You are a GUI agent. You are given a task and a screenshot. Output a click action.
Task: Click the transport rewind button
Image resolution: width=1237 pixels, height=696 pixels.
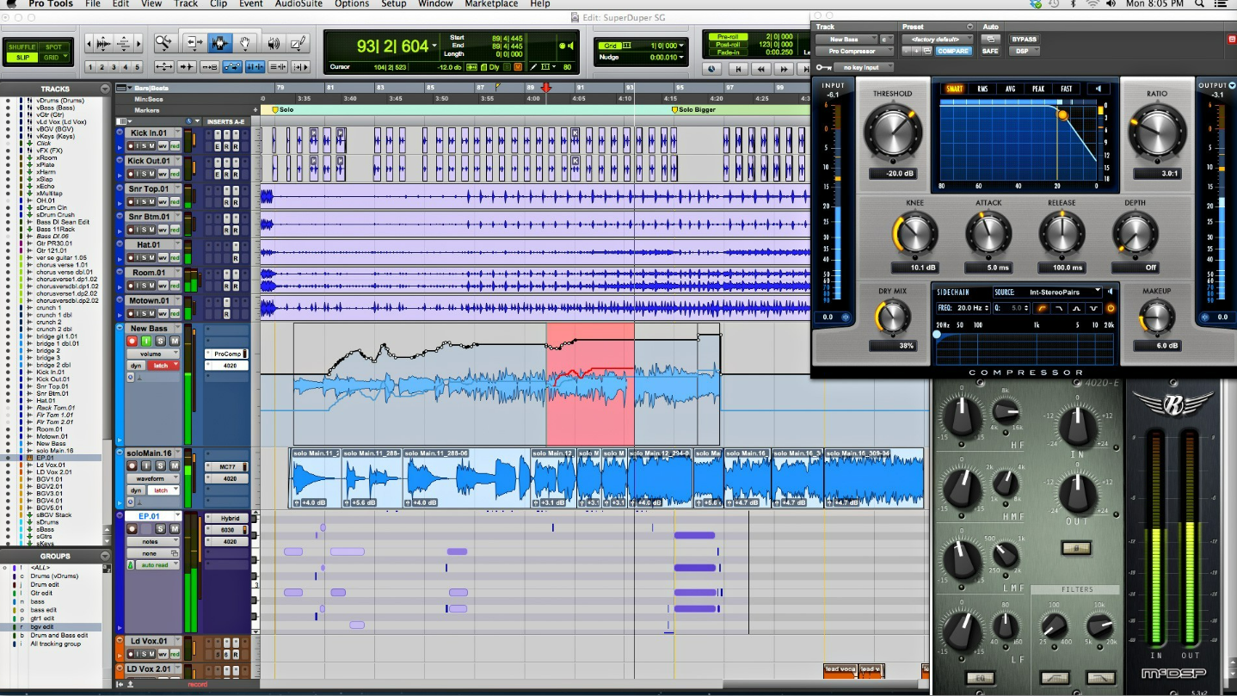(x=760, y=69)
